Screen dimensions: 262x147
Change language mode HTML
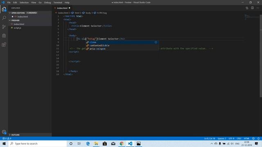(246, 138)
